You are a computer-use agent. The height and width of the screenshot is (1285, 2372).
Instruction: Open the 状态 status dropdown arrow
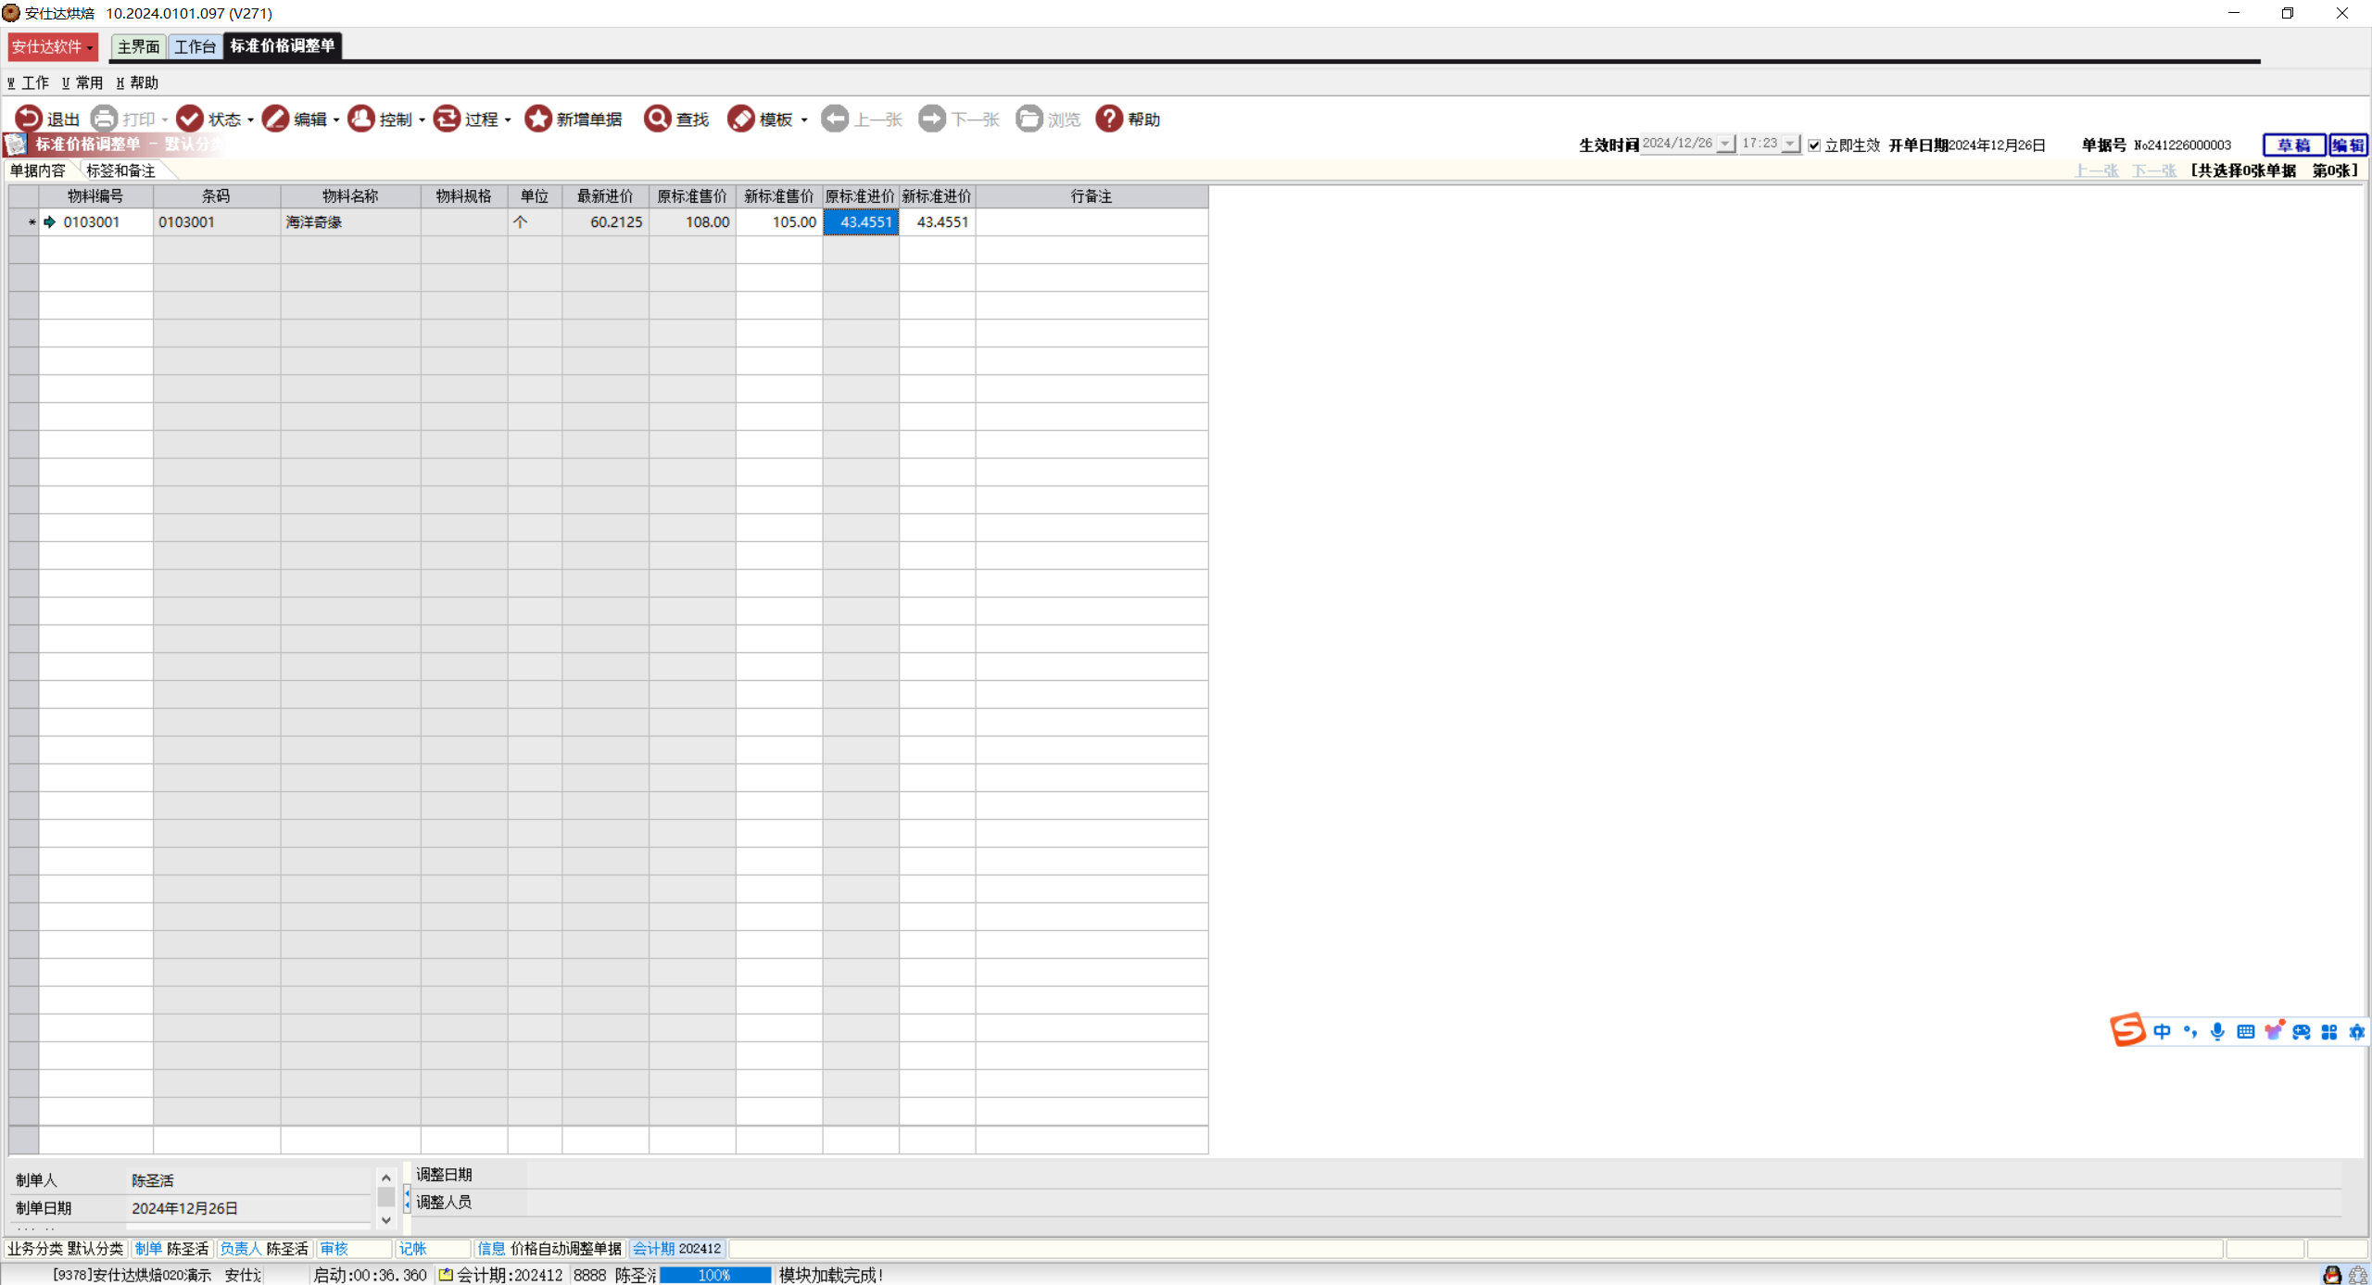(x=251, y=120)
